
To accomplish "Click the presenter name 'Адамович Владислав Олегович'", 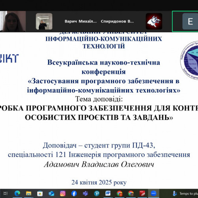I will [99, 164].
